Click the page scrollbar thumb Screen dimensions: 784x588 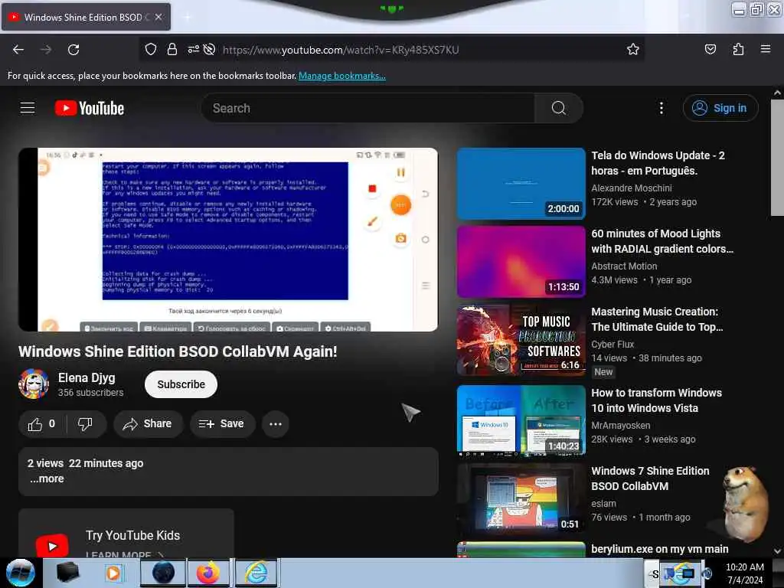point(777,158)
